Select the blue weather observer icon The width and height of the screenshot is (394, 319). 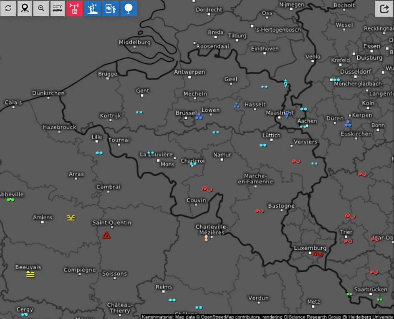(92, 8)
